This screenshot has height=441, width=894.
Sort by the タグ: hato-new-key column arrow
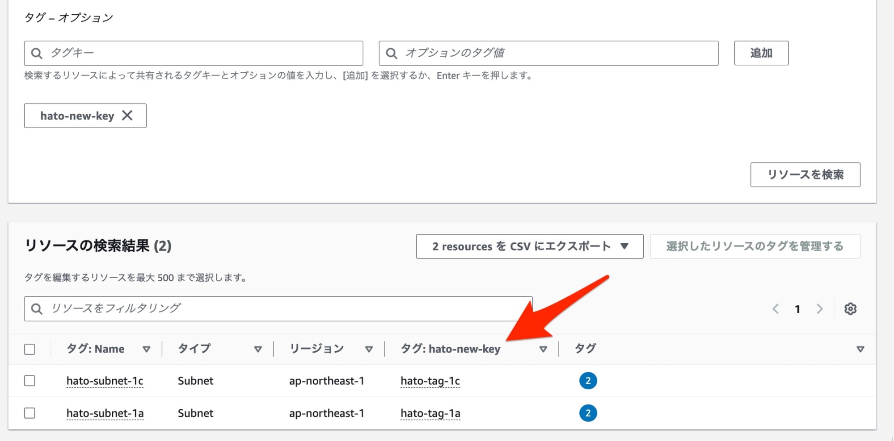point(543,349)
